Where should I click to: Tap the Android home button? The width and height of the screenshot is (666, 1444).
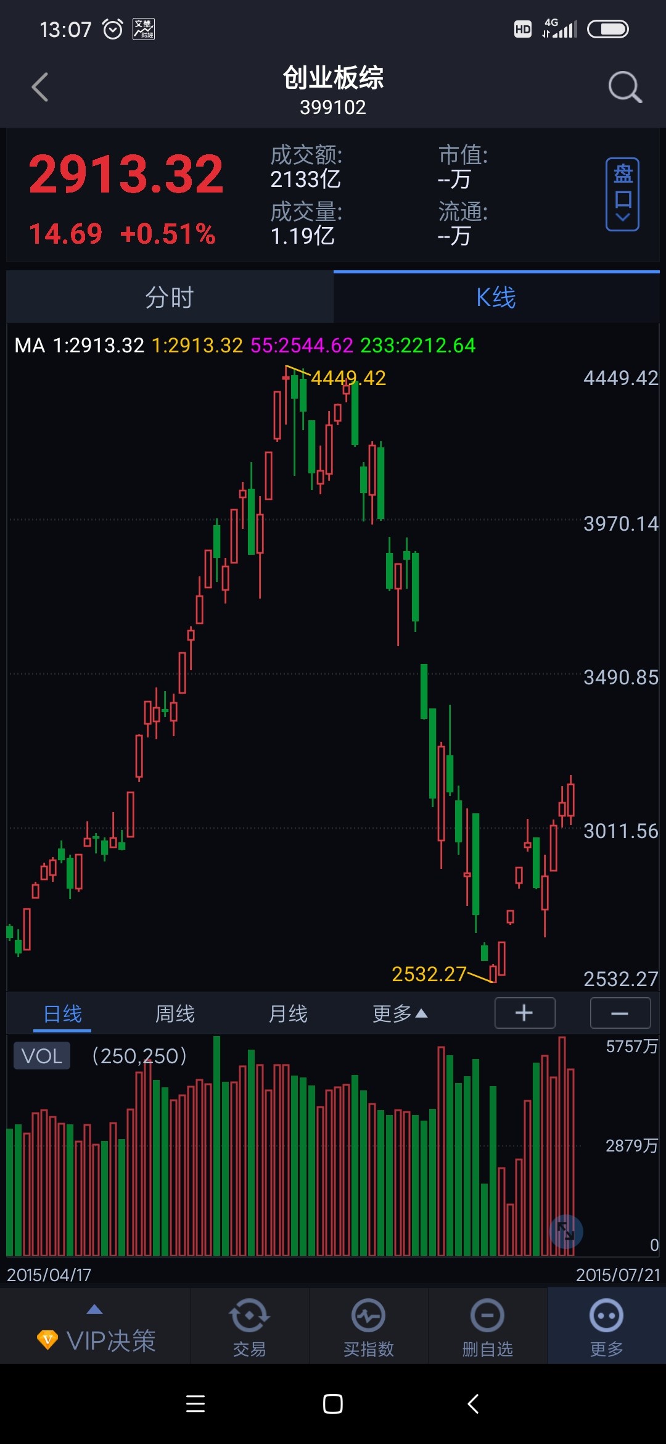pos(333,1404)
